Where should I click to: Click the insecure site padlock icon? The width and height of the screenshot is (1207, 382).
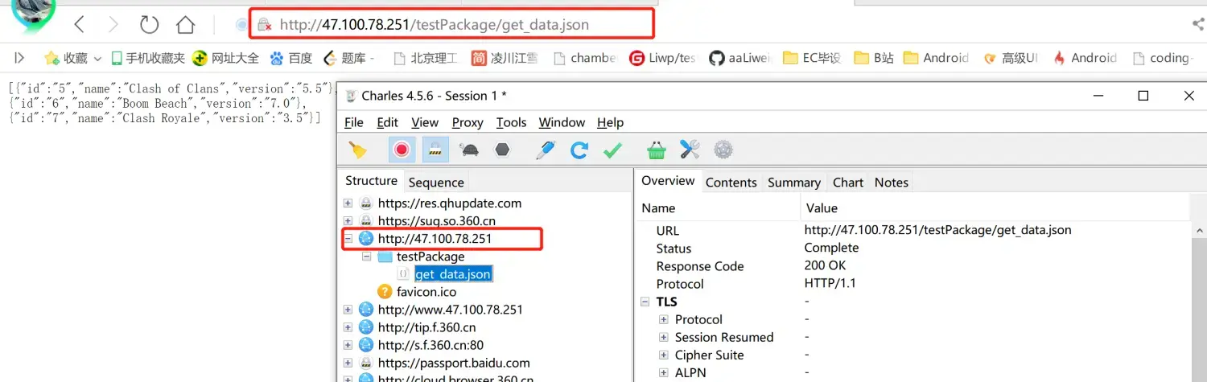[263, 25]
